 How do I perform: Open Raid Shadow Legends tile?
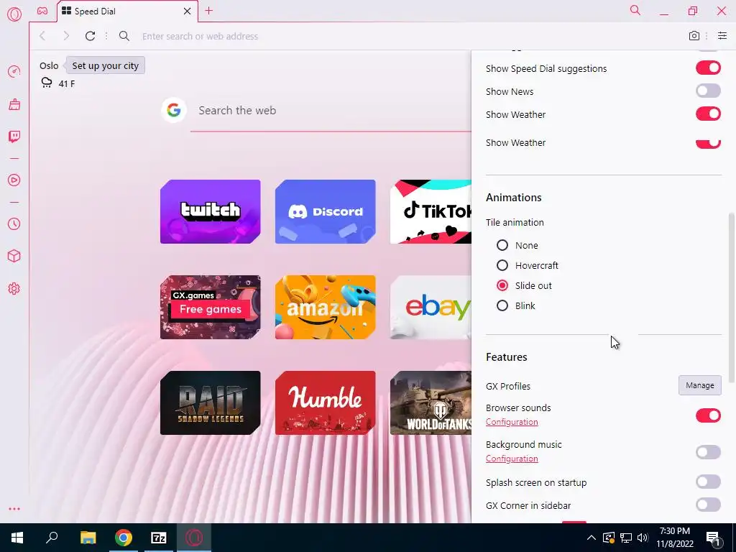pyautogui.click(x=211, y=402)
